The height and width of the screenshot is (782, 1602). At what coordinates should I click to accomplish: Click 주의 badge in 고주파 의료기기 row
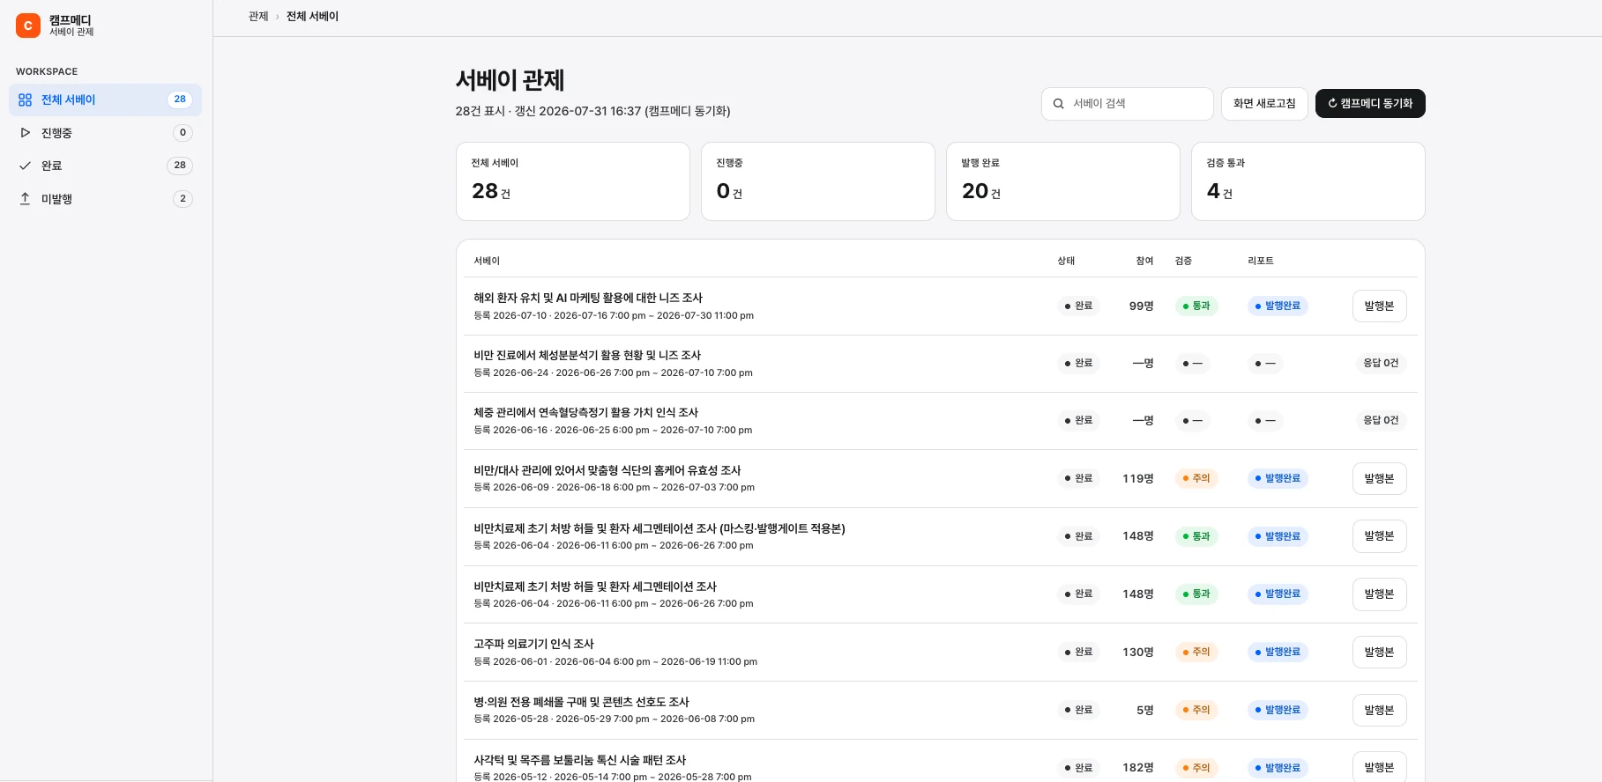coord(1196,653)
